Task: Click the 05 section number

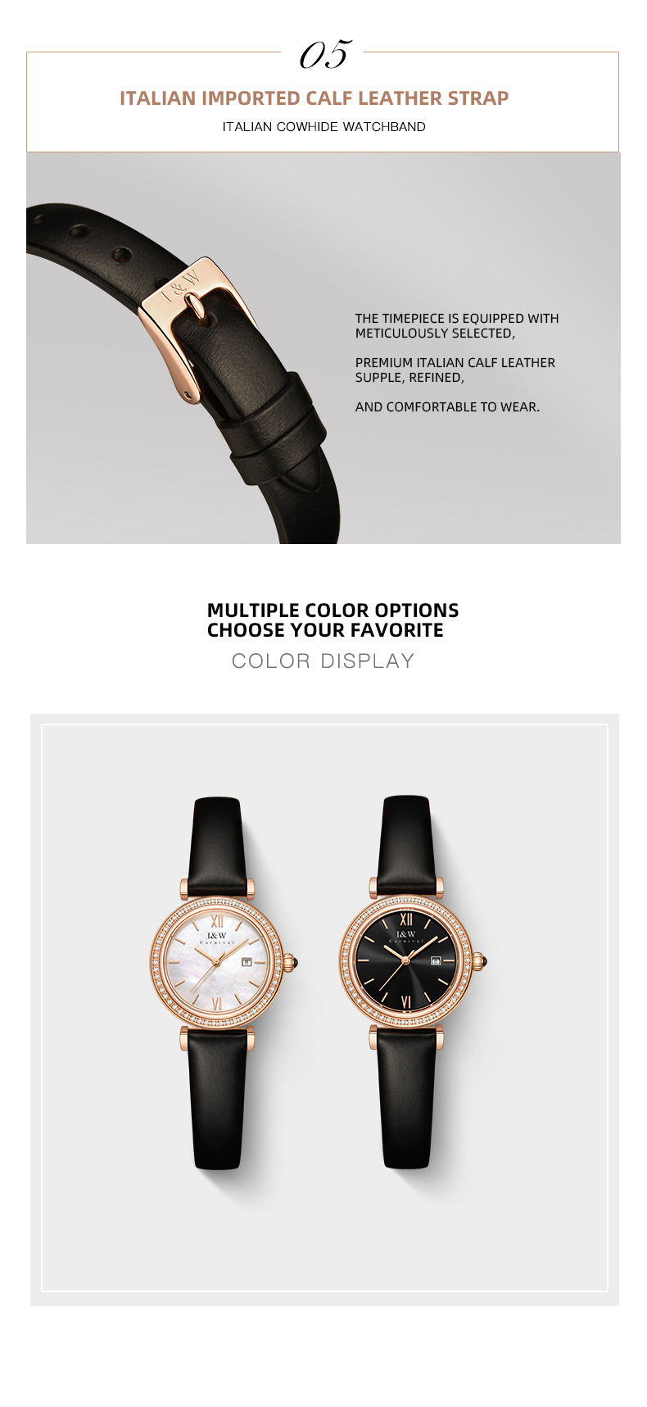Action: tap(323, 53)
